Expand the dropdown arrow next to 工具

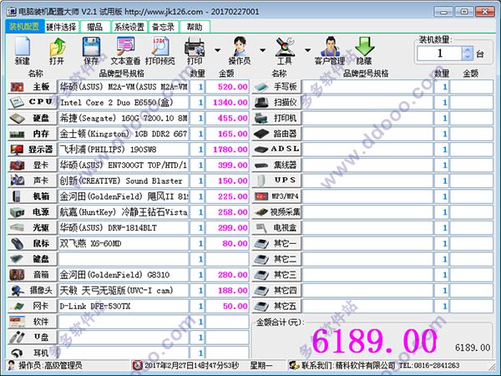tap(307, 50)
